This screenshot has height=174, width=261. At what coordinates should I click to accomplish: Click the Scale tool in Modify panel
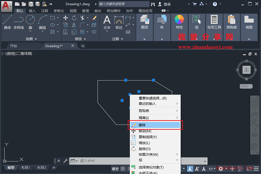[74, 32]
